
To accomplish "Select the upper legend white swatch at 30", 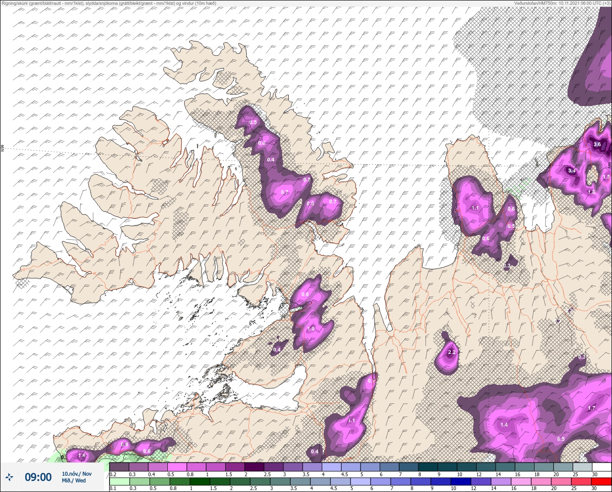I will click(602, 467).
